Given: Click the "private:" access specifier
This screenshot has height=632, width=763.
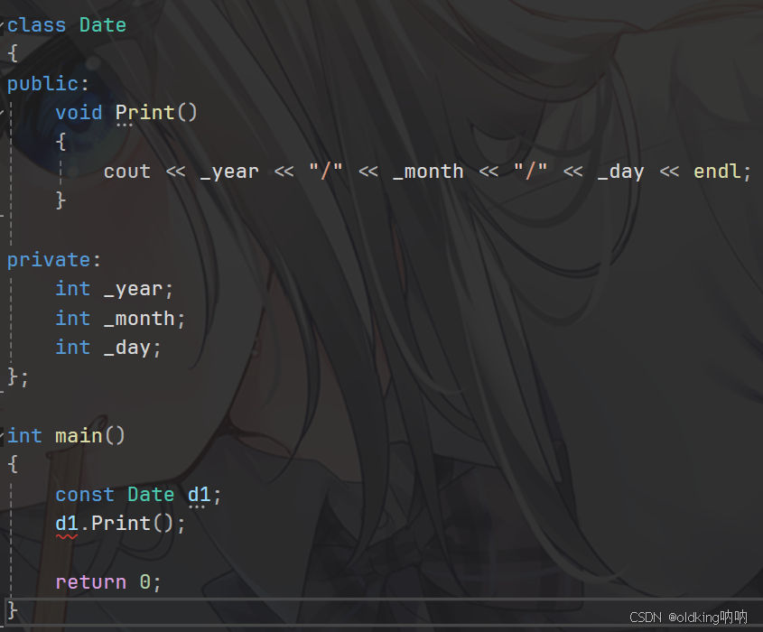Looking at the screenshot, I should (x=54, y=260).
